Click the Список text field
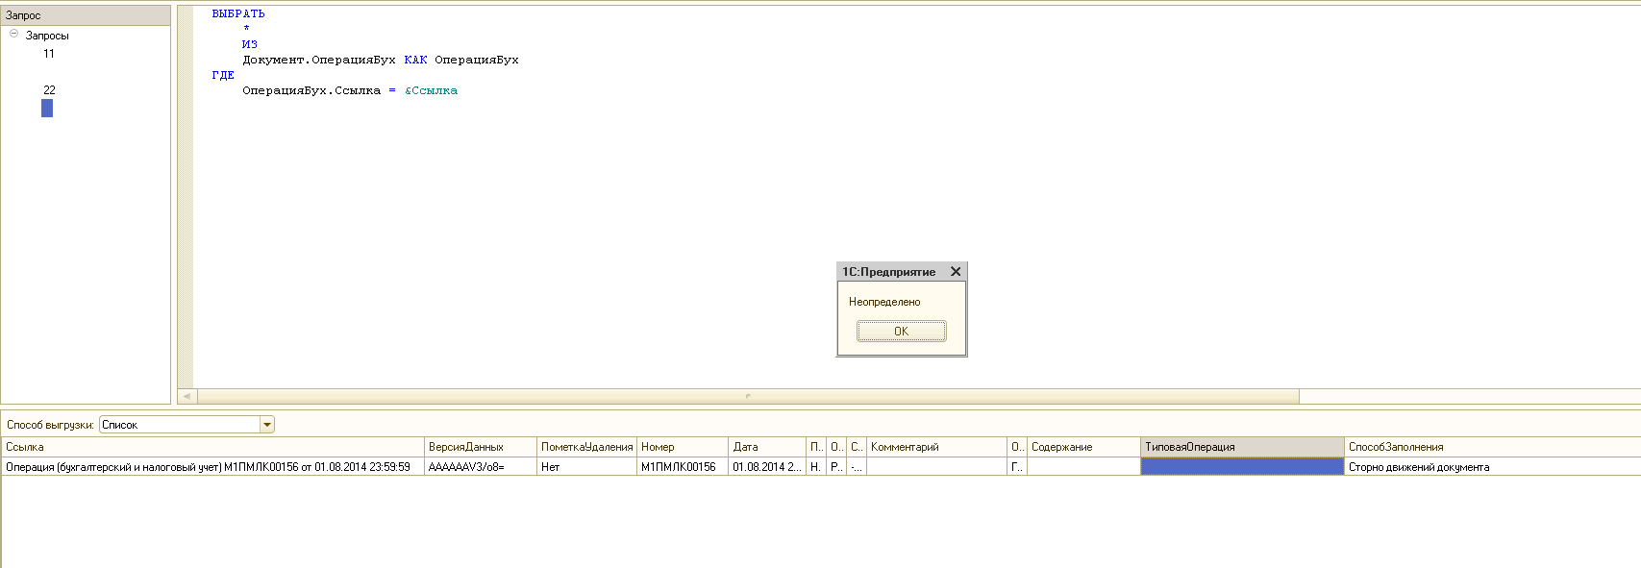Screen dimensions: 1641x568 tap(180, 425)
